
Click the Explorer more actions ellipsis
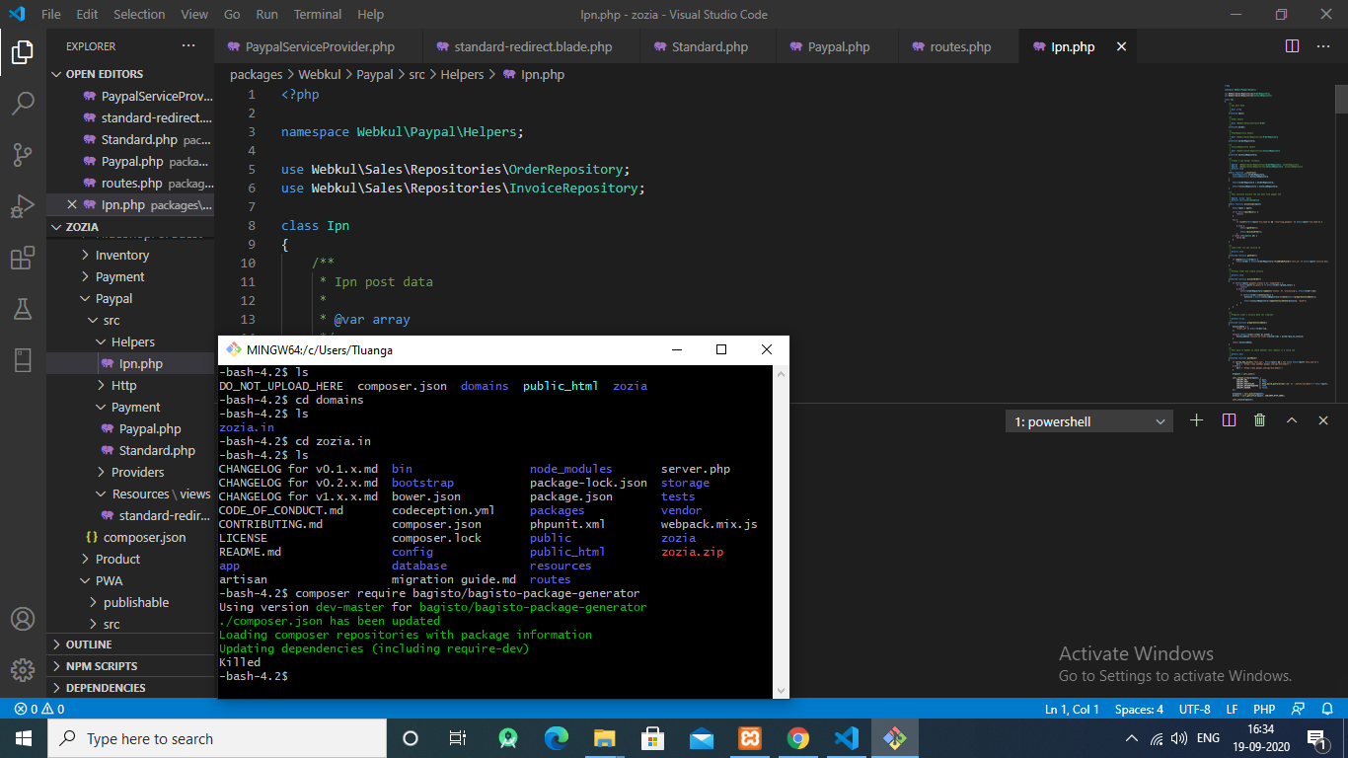[x=188, y=46]
